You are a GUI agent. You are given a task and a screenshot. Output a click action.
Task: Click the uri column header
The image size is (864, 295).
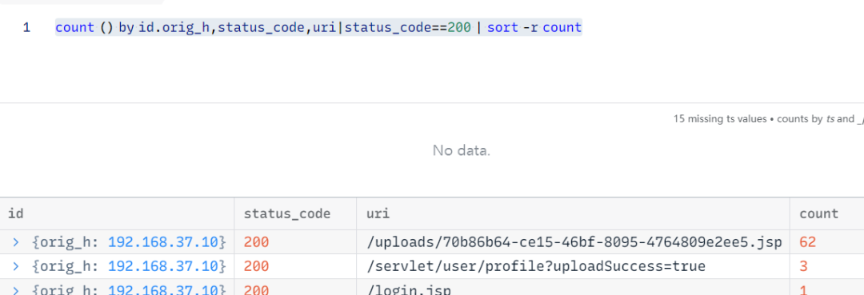tap(378, 213)
